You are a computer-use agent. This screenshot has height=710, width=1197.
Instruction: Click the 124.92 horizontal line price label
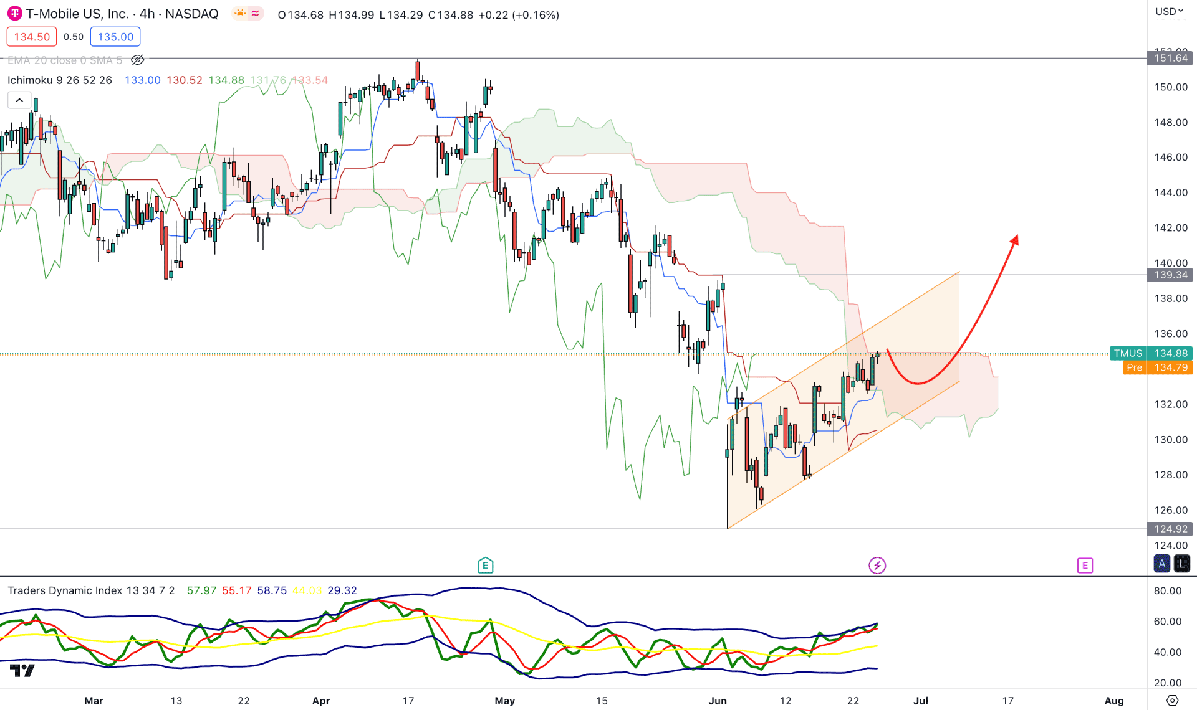[1170, 529]
